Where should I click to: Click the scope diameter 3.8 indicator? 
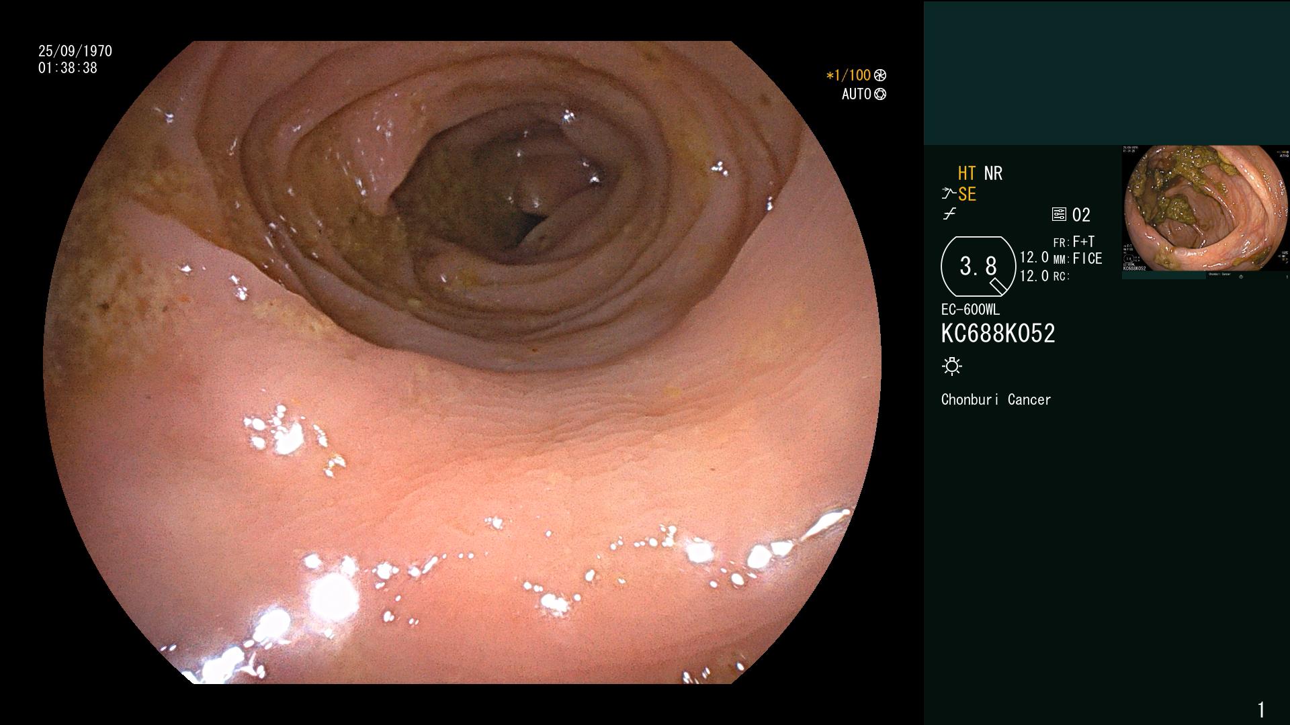pos(978,267)
